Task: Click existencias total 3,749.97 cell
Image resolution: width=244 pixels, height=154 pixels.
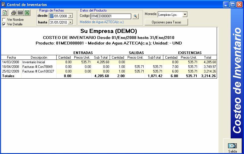Action: tap(210, 67)
